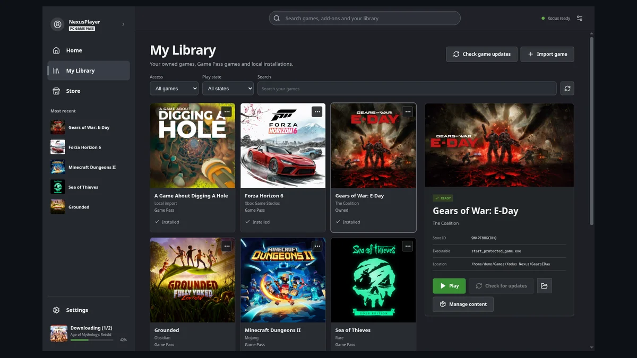
Task: Open more options for Gears of War card
Action: 408,111
